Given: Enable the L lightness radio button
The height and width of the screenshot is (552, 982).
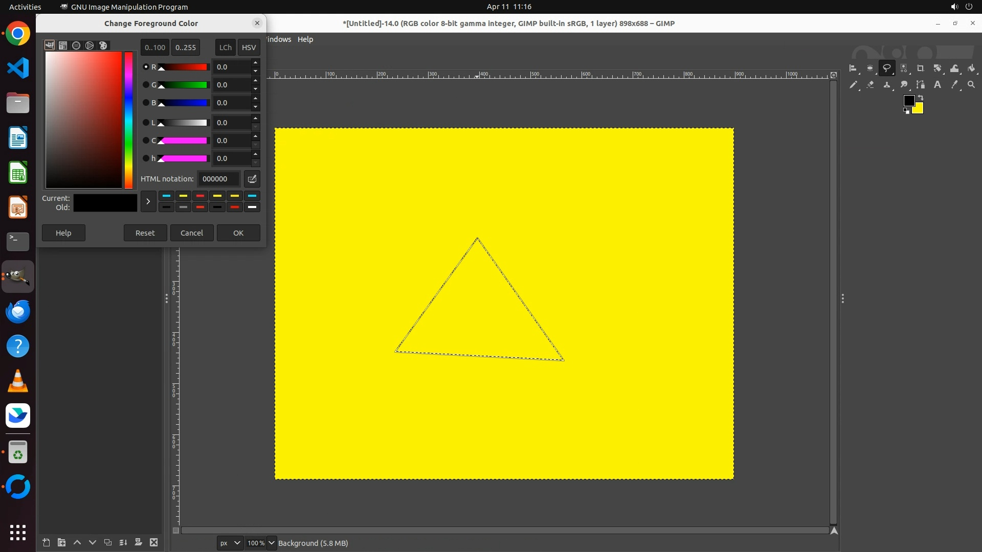Looking at the screenshot, I should click(x=146, y=123).
